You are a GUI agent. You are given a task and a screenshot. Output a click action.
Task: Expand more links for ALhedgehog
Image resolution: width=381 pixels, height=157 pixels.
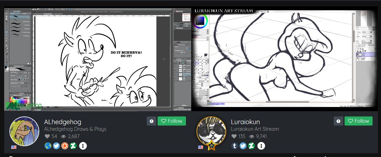click(x=83, y=146)
